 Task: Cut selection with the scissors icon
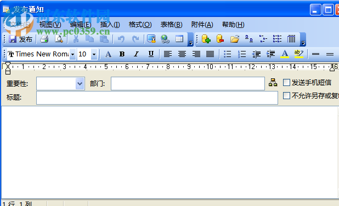[76, 39]
